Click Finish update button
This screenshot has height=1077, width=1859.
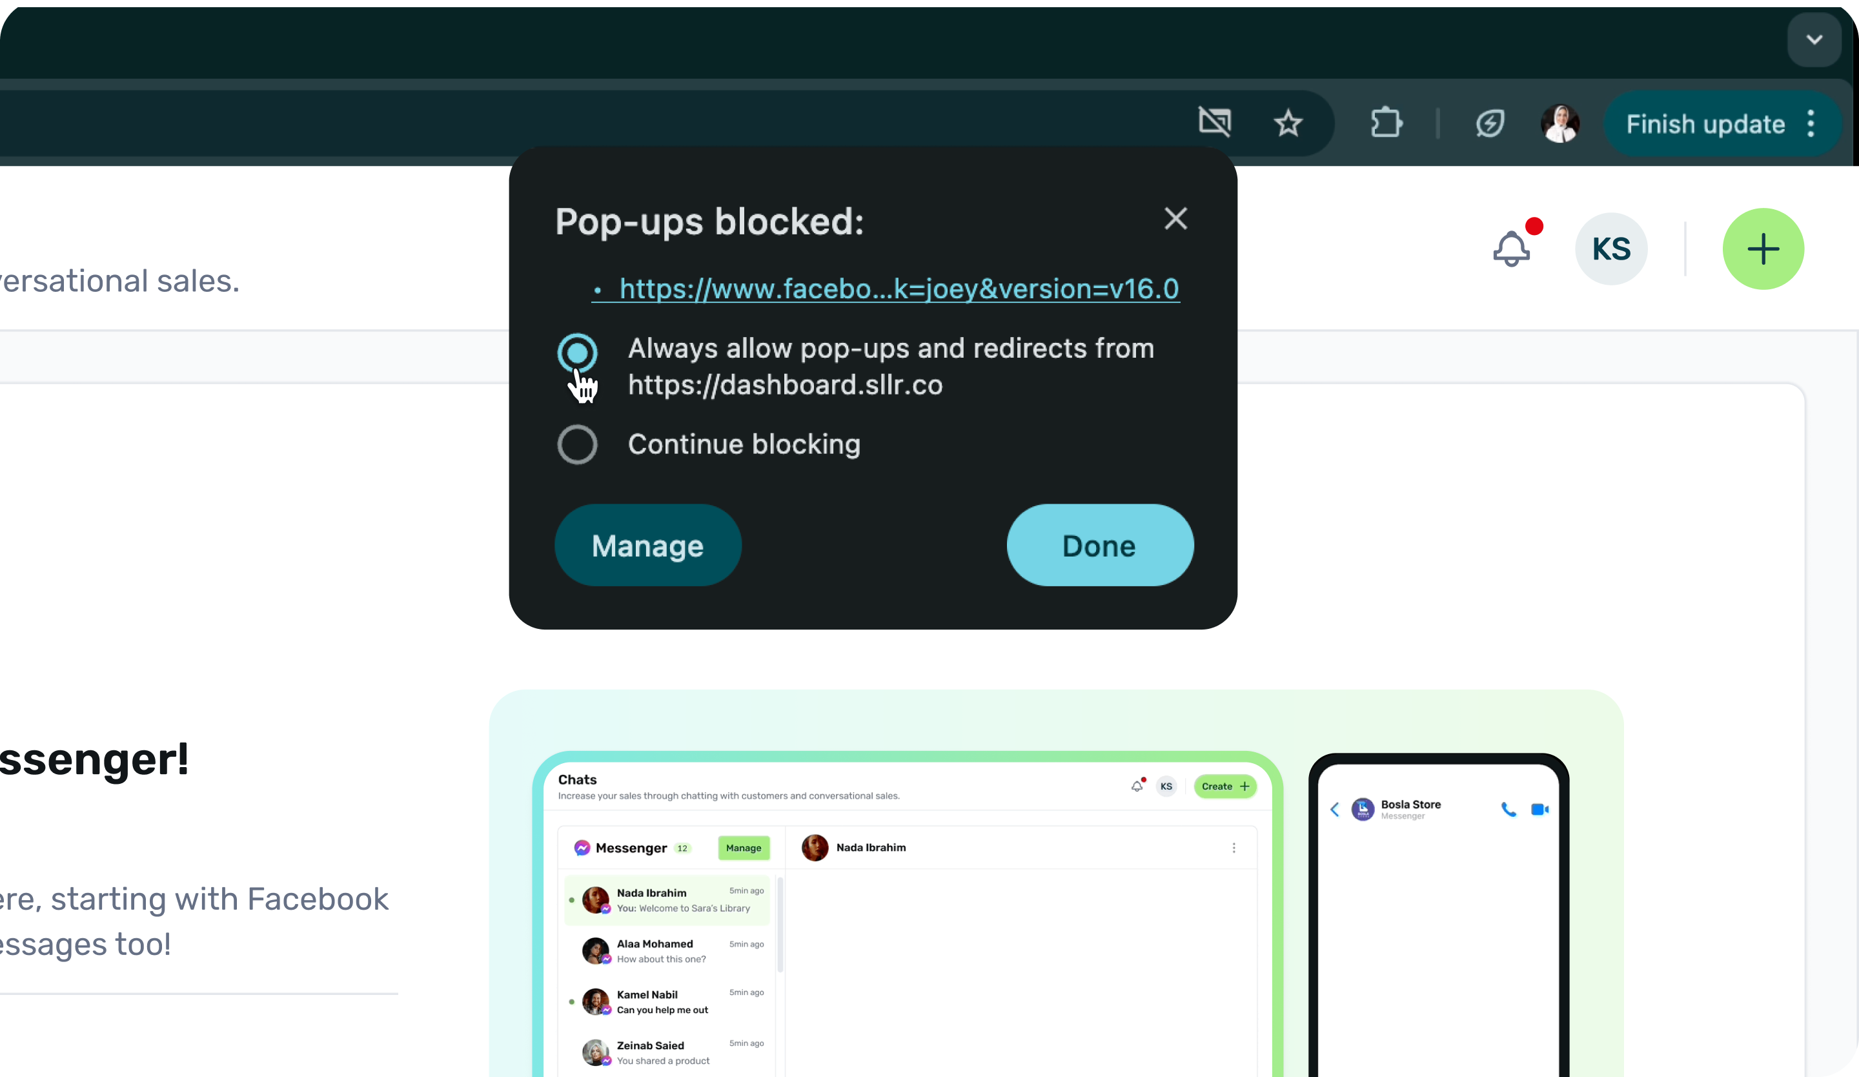[1705, 124]
